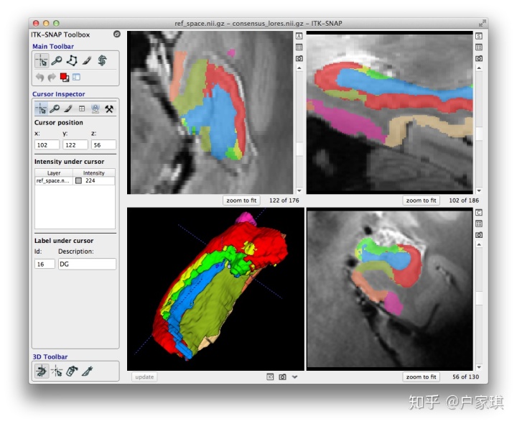Click zoom to fit under coronal view

[421, 377]
